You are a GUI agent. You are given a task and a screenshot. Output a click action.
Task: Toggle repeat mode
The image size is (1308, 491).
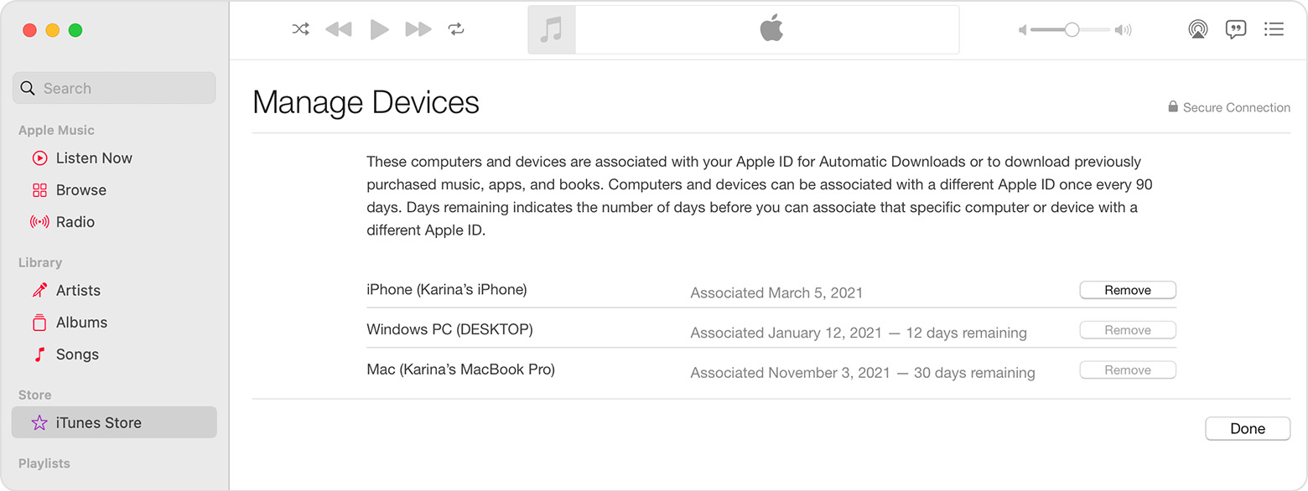[456, 28]
